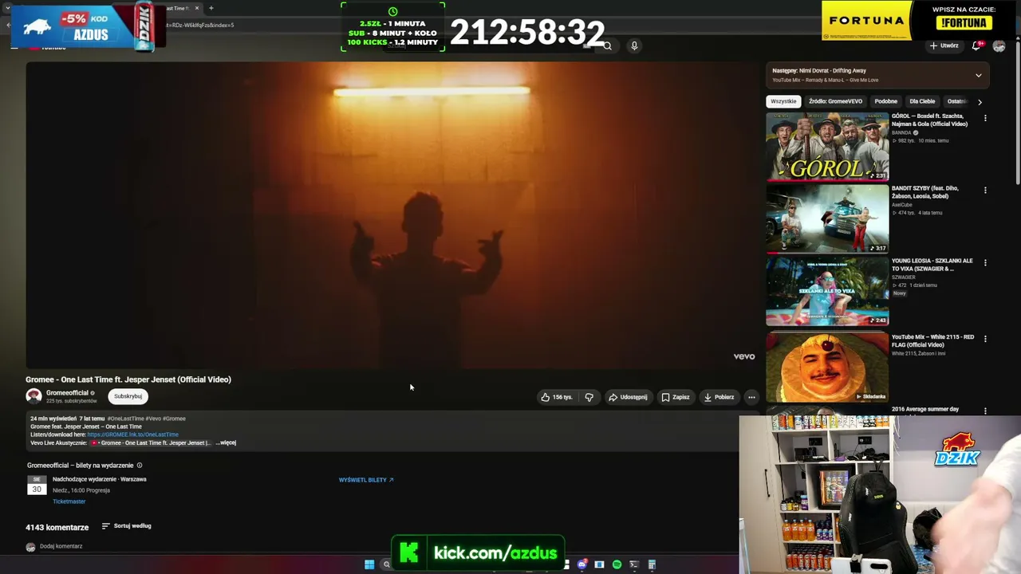
Task: Click the dislike thumbs-down button
Action: click(589, 397)
